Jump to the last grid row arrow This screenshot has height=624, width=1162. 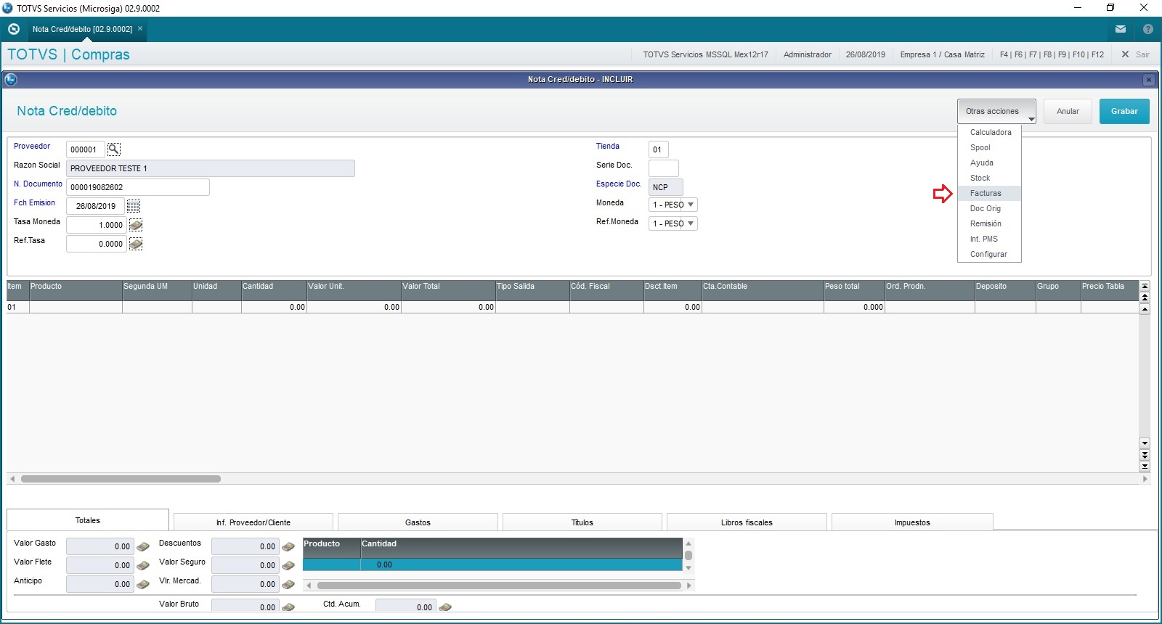(1145, 467)
